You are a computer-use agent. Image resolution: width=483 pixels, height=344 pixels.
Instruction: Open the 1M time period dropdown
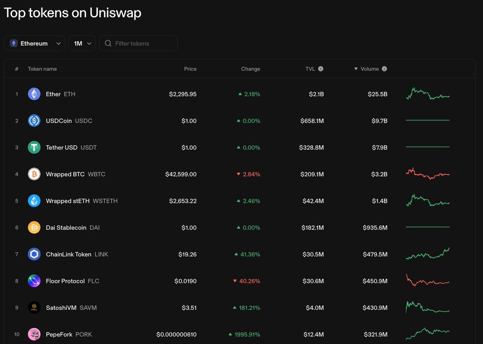(82, 43)
